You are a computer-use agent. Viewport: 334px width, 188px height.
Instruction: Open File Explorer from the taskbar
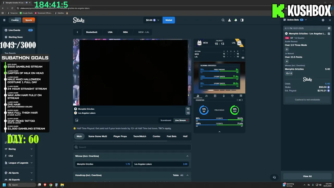pyautogui.click(x=62, y=185)
